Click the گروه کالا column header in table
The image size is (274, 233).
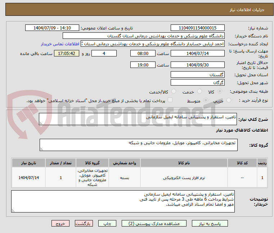pyautogui.click(x=92, y=163)
